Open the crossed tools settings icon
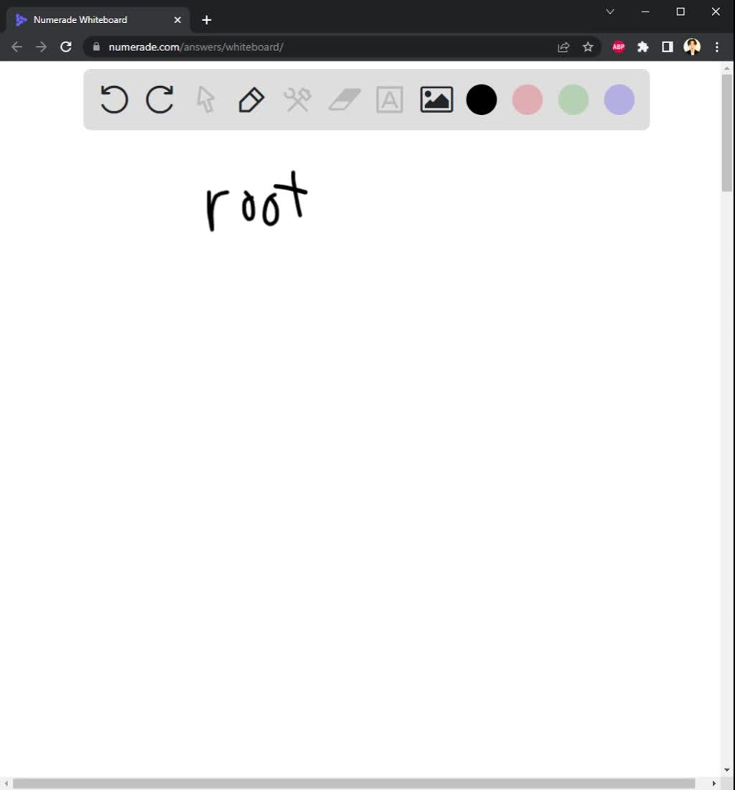This screenshot has height=790, width=735. (298, 99)
